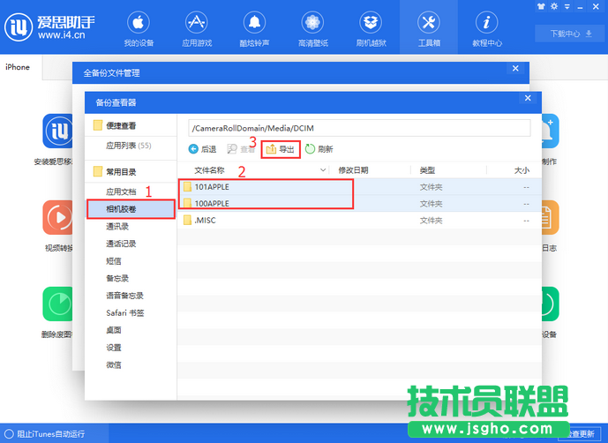Click the Back arrow button

pos(202,149)
